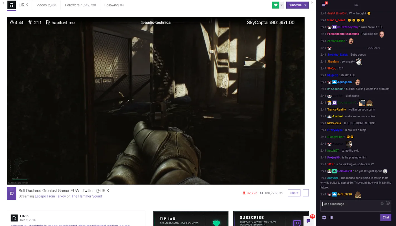This screenshot has height=226, width=396.
Task: Click the Bits cheer icon in chat input
Action: point(382,203)
